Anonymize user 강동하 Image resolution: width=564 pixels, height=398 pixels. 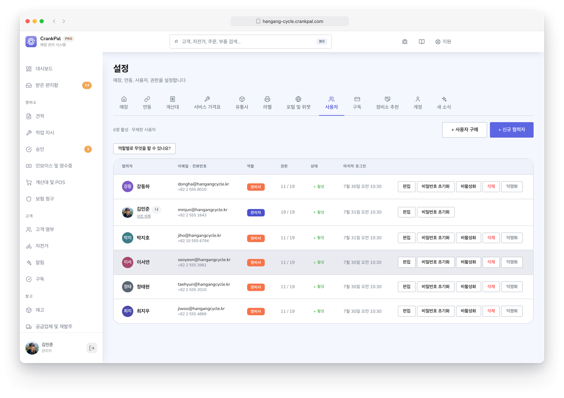click(512, 187)
